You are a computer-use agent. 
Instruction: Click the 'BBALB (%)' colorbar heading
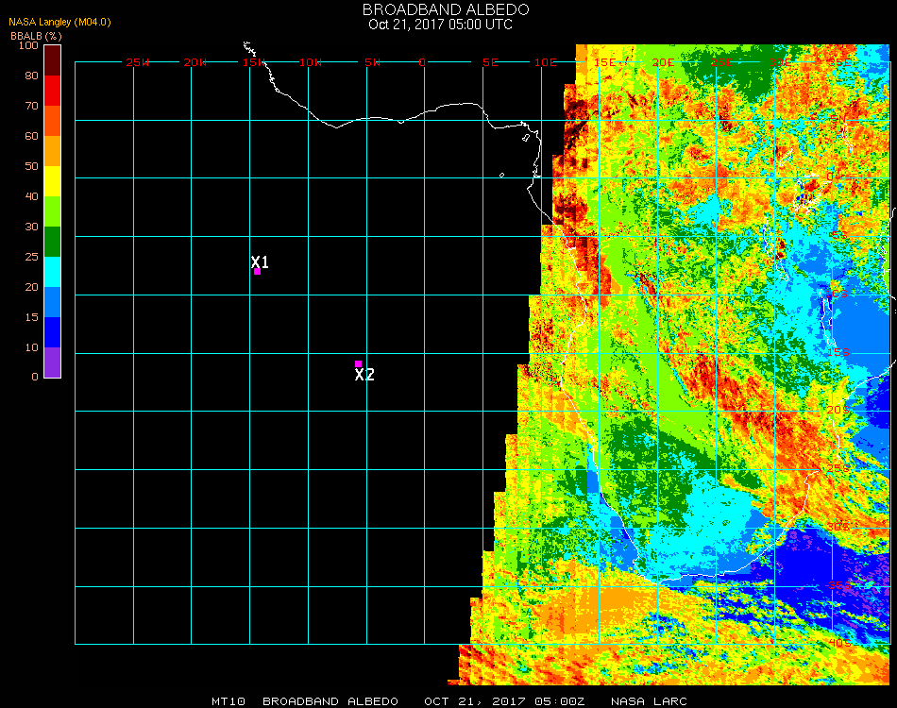tap(36, 36)
